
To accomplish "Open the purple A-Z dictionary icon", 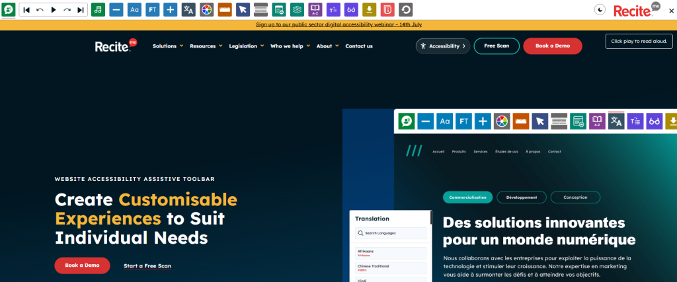I will 315,9.
